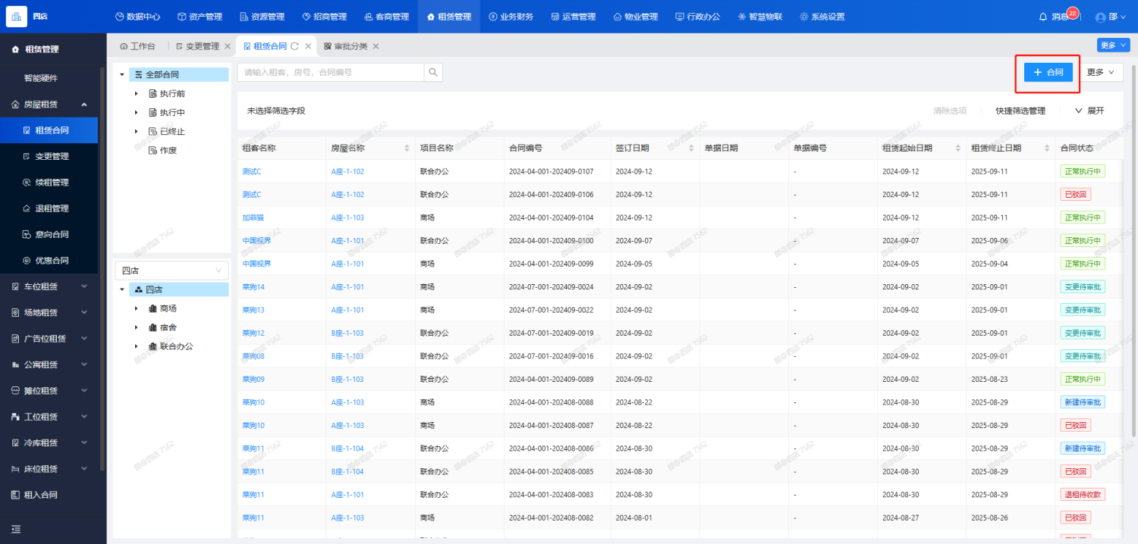Collapse sidebar with bottom menu icon

click(x=16, y=529)
